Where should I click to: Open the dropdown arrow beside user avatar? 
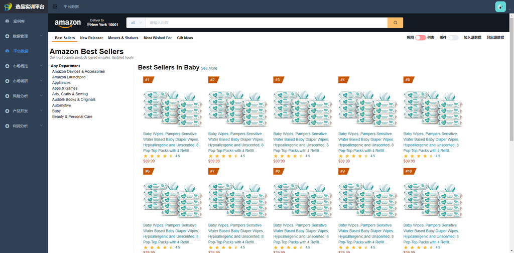point(509,10)
